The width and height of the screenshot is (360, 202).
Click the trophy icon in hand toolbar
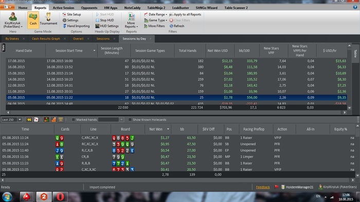click(x=61, y=119)
